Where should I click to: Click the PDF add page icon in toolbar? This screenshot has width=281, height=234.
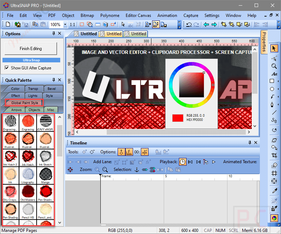pos(148,24)
